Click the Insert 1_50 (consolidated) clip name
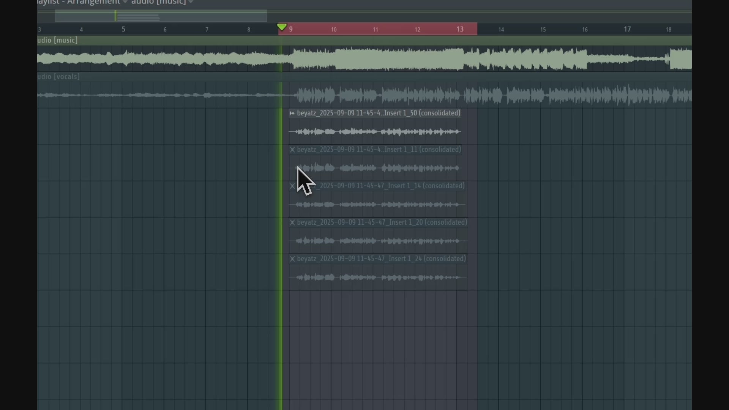The image size is (729, 410). coord(379,113)
